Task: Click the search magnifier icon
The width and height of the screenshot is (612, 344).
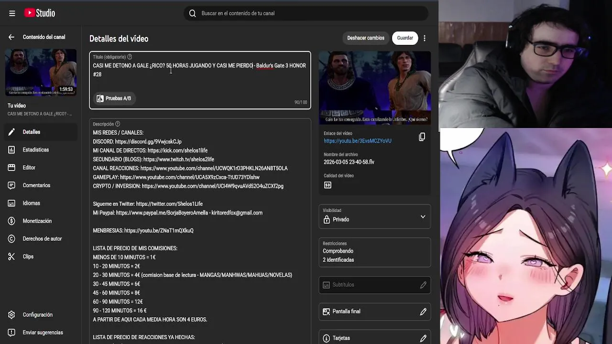Action: [193, 13]
